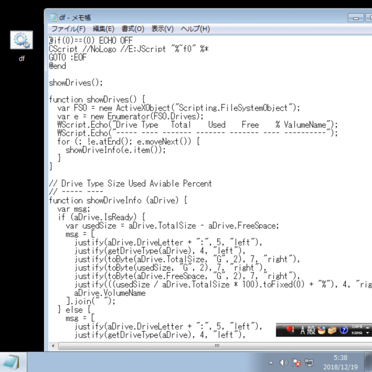The image size is (372, 372).
Task: Click the 'GOTO :EOF' line
Action: coord(68,57)
